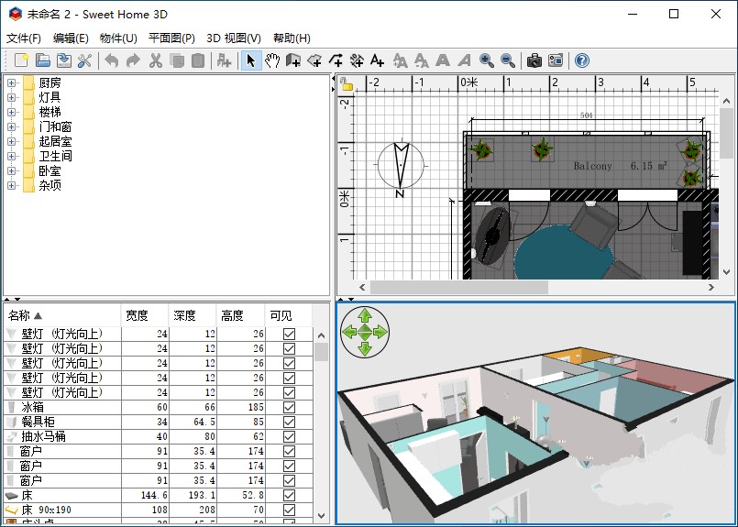Sort furniture by the 宽度 column header
The height and width of the screenshot is (527, 738).
click(145, 315)
